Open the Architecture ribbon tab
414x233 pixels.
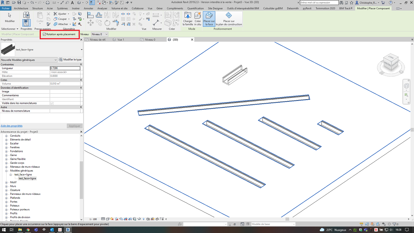21,8
